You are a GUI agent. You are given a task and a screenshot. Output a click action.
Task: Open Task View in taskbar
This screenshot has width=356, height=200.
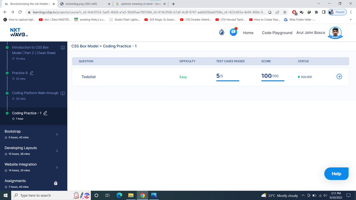107,196
